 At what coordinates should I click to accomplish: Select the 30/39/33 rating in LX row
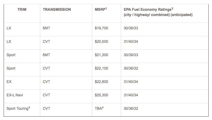(131, 28)
